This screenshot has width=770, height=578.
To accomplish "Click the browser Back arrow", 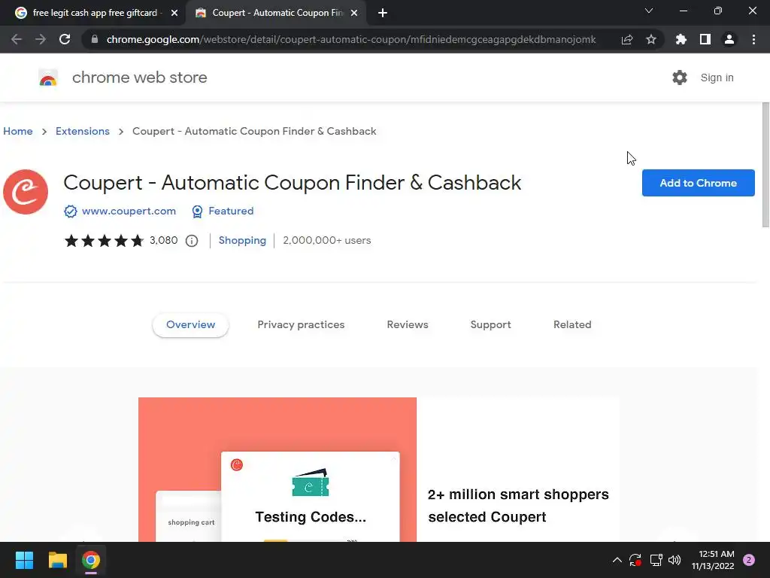I will pyautogui.click(x=17, y=39).
